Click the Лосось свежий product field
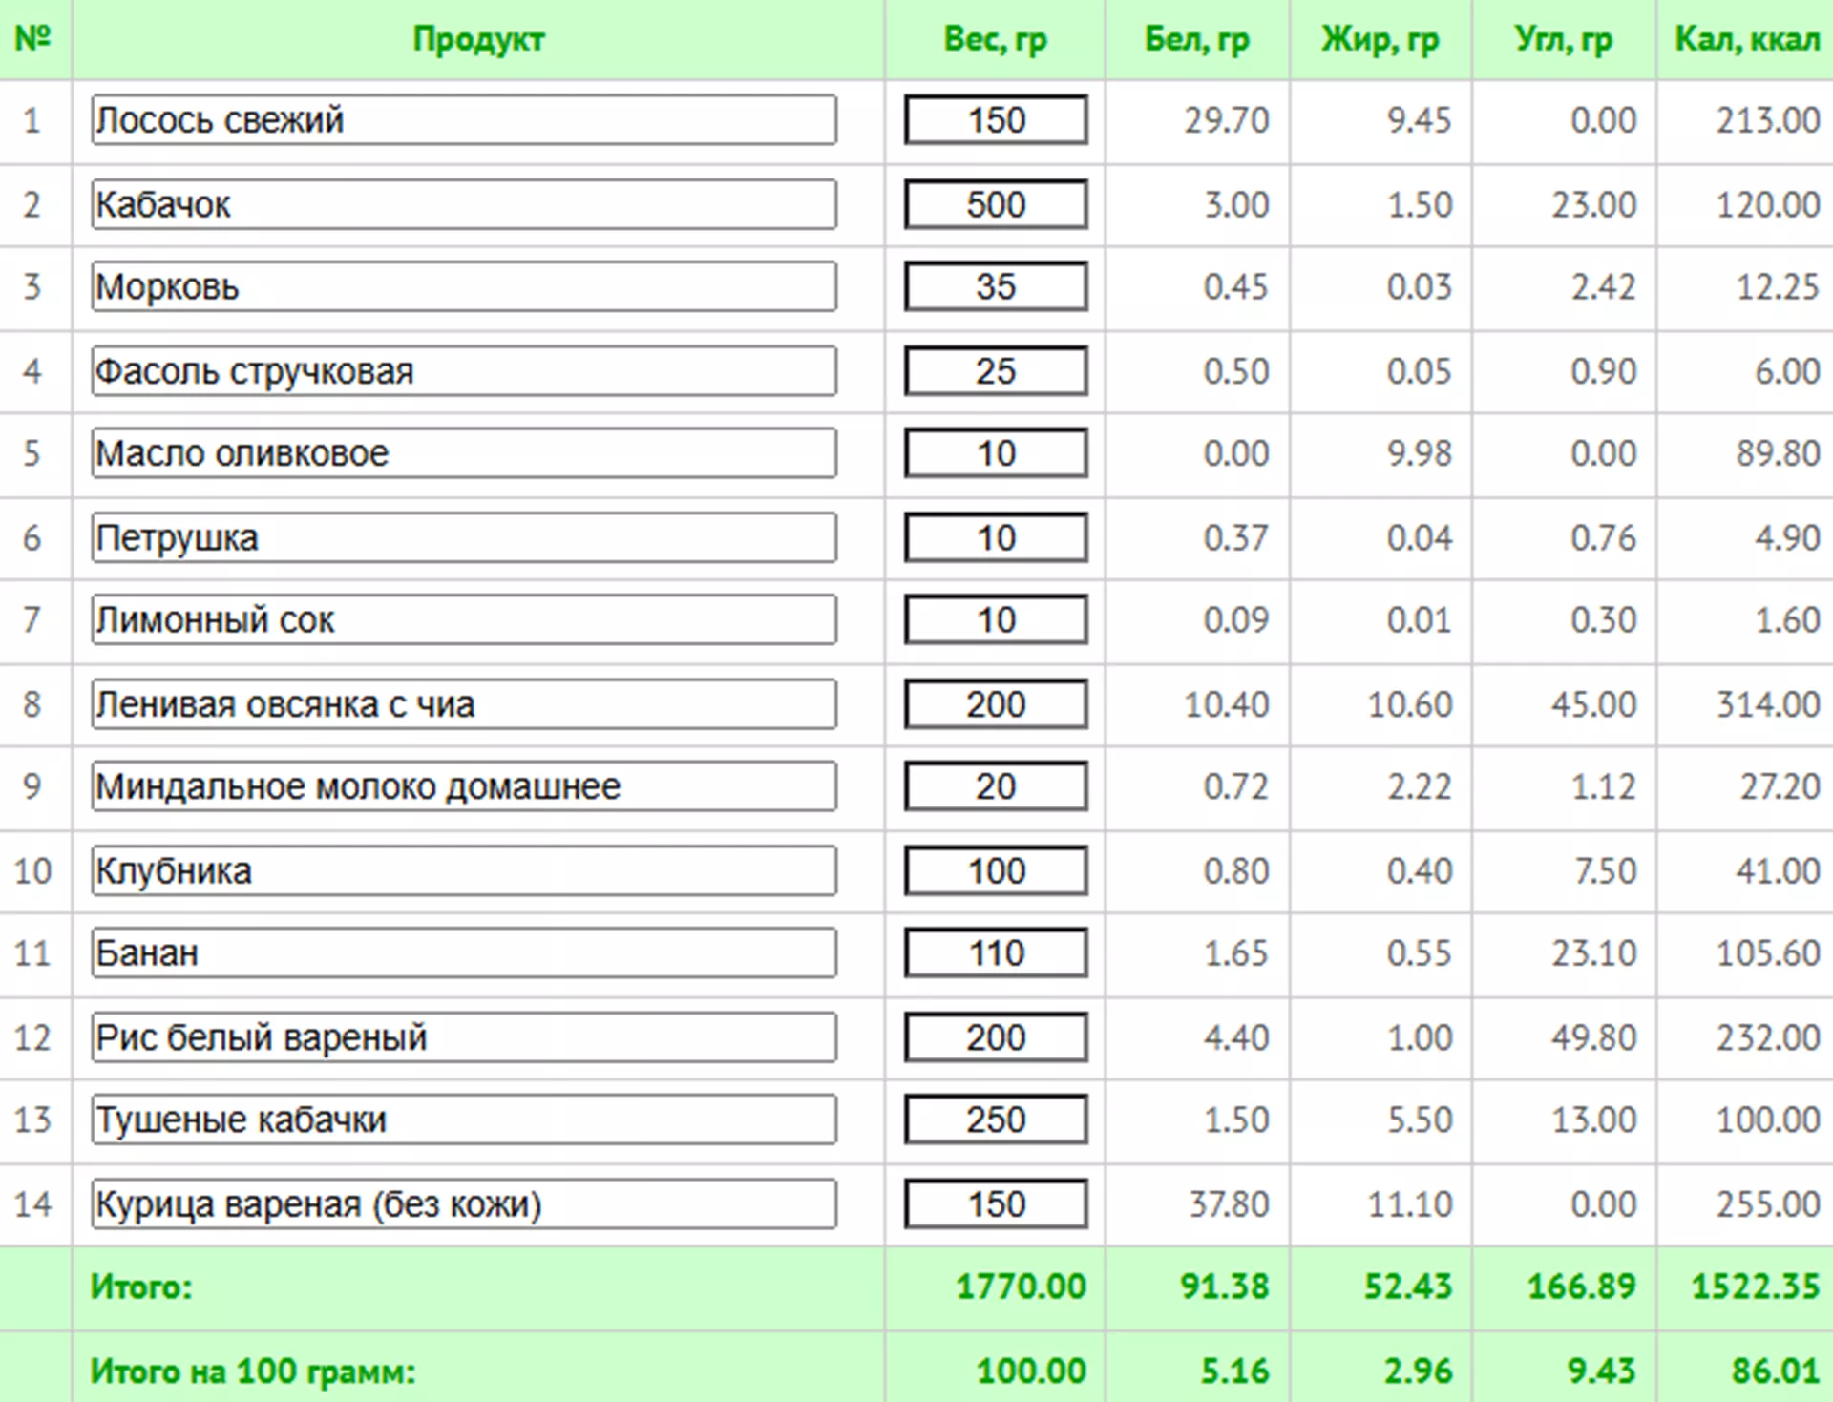 [x=464, y=120]
